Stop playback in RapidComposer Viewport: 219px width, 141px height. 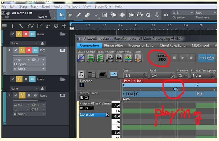[174, 58]
